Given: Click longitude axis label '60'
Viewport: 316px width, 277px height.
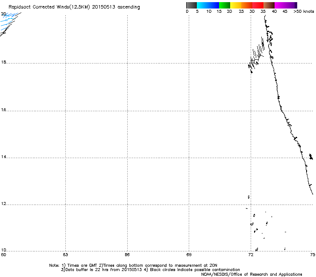Looking at the screenshot, I should (x=3, y=255).
